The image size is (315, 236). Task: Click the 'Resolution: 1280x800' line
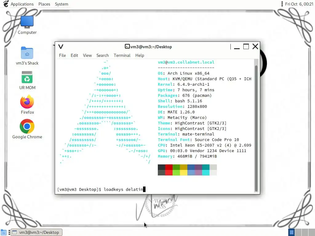[x=182, y=107]
